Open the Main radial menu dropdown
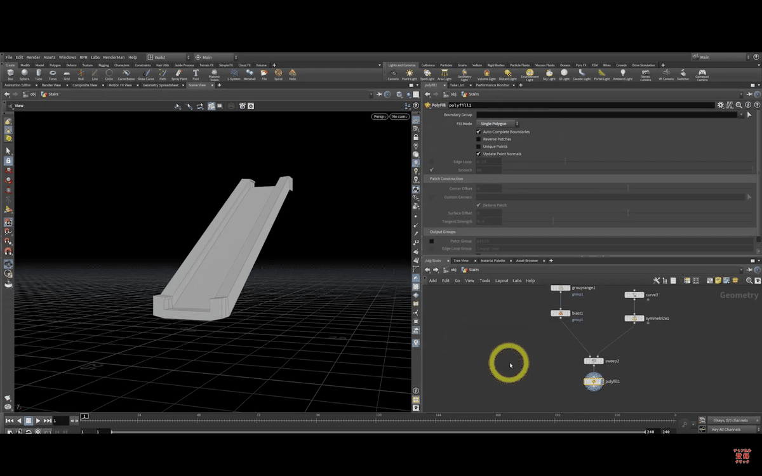762x476 pixels. click(216, 57)
